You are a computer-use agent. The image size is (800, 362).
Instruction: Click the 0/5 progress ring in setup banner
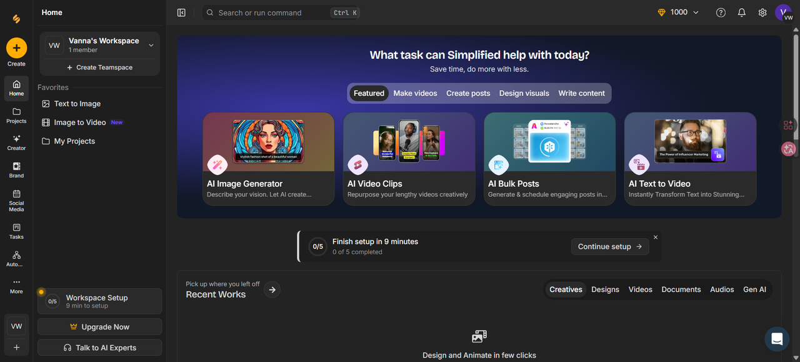pos(317,246)
